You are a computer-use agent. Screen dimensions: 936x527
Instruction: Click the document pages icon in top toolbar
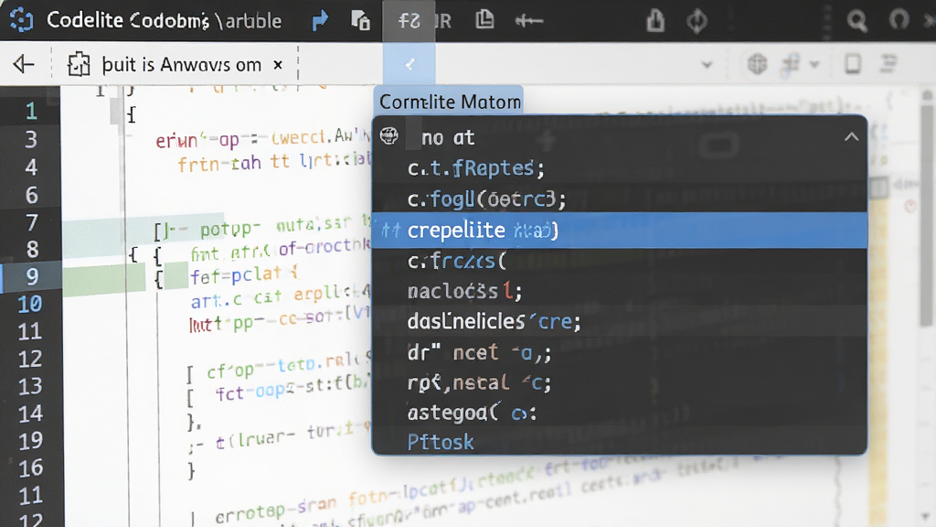coord(484,20)
